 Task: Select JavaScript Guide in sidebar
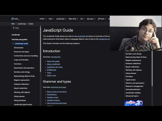pos(21,44)
